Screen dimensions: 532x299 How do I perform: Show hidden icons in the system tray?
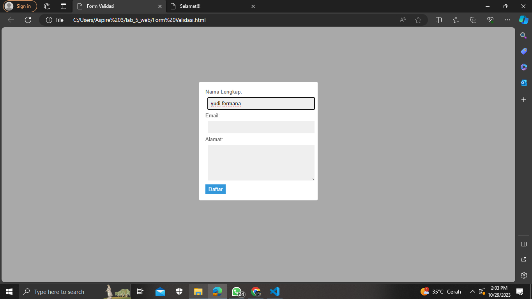(x=472, y=291)
